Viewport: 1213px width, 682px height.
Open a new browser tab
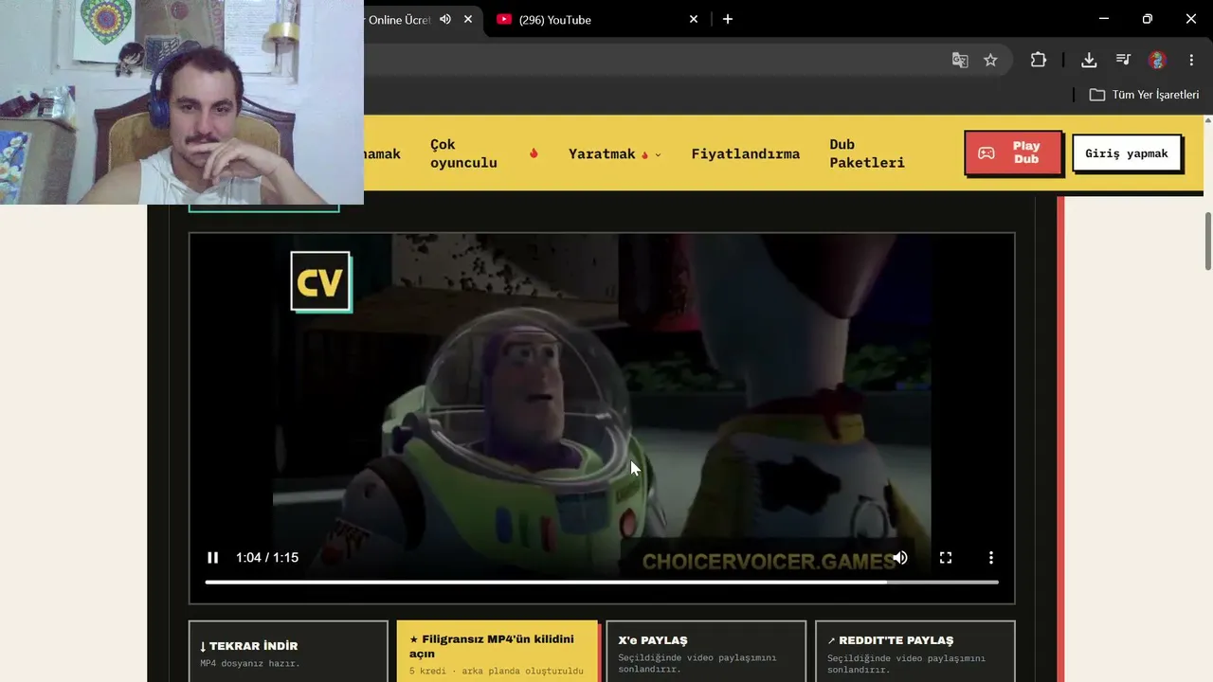(x=728, y=19)
